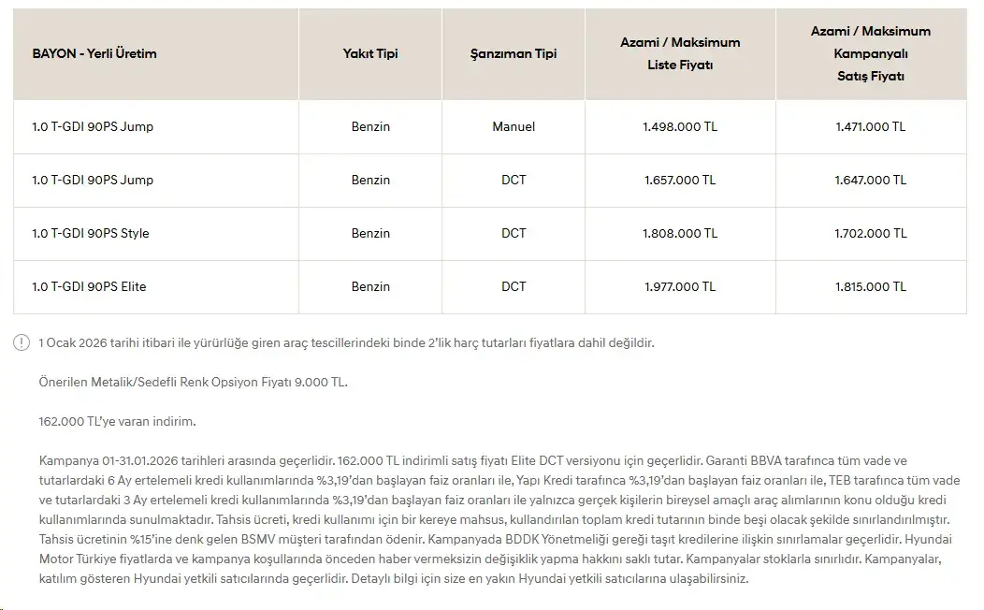This screenshot has height=610, width=984.
Task: Select the 1.657.000 TL list price cell
Action: (x=680, y=181)
